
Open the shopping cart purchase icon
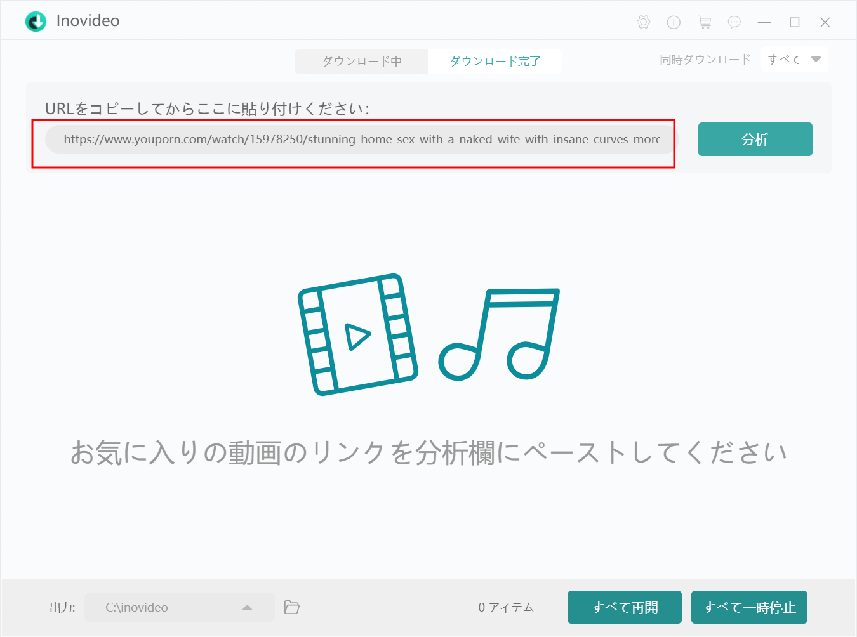pos(704,22)
